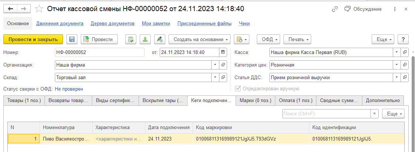Add document to favorites with star icon
Screen dimensions: 415x152
click(x=39, y=9)
